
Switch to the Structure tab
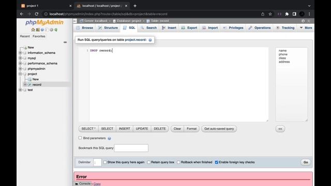[108, 28]
